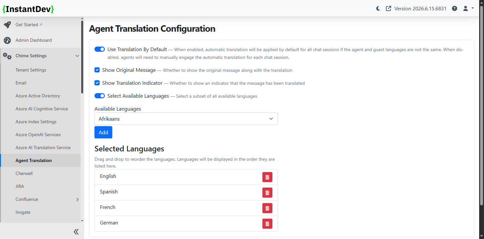The height and width of the screenshot is (239, 484).
Task: Collapse the sidebar with double chevron
Action: click(x=76, y=232)
